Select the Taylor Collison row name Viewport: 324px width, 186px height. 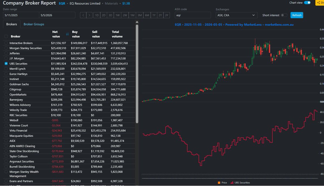point(18,156)
